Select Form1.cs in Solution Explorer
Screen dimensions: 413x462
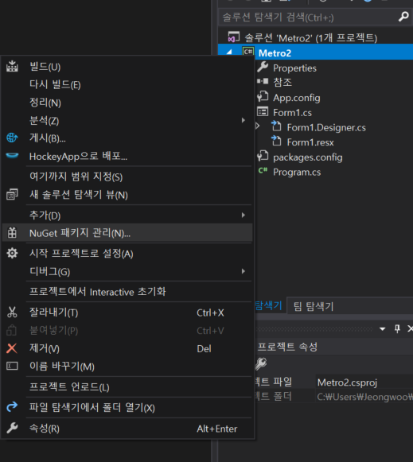[x=292, y=113]
